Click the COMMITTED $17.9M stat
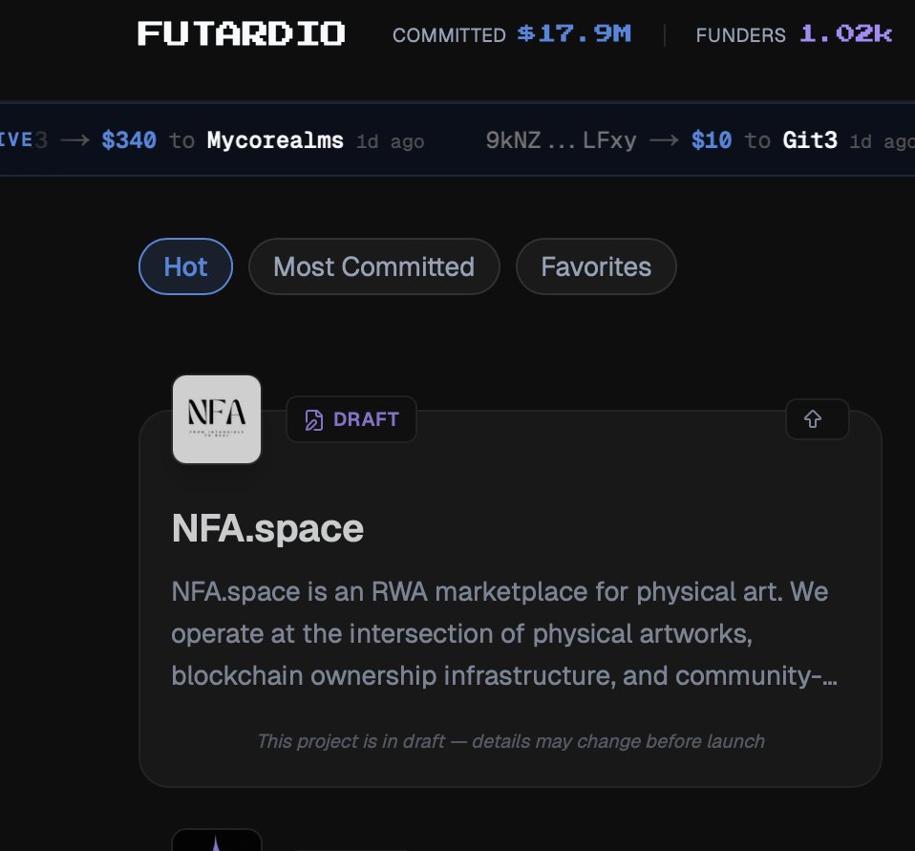Screen dimensions: 915x851 (x=512, y=34)
